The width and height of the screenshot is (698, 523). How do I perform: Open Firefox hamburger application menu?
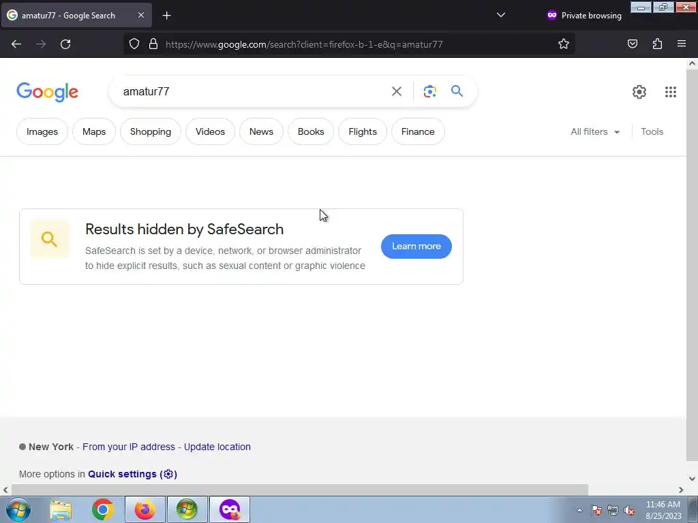pos(682,44)
